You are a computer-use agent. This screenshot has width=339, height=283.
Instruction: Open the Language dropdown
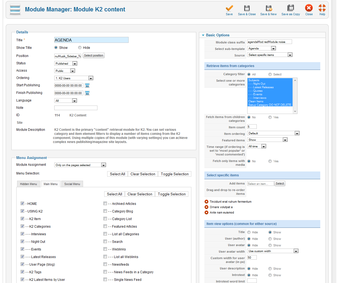coord(66,101)
